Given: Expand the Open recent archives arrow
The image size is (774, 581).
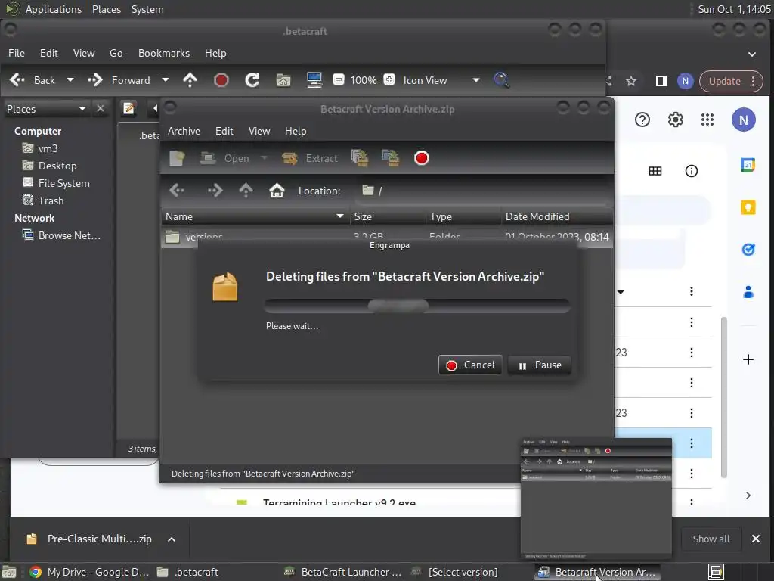Looking at the screenshot, I should point(264,158).
